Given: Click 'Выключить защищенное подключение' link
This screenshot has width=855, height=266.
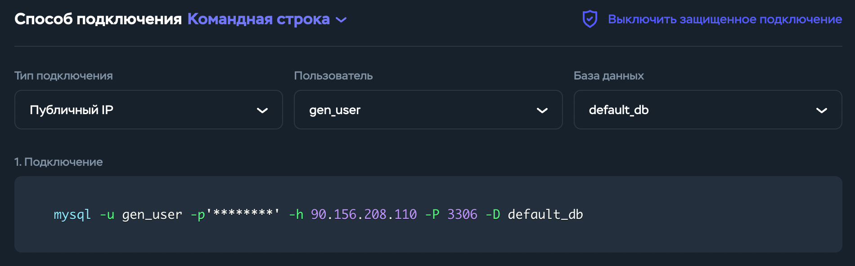Looking at the screenshot, I should (724, 19).
